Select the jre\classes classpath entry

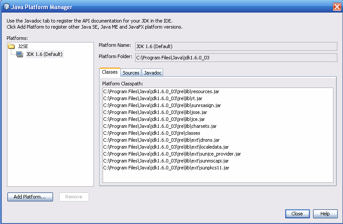pyautogui.click(x=152, y=133)
